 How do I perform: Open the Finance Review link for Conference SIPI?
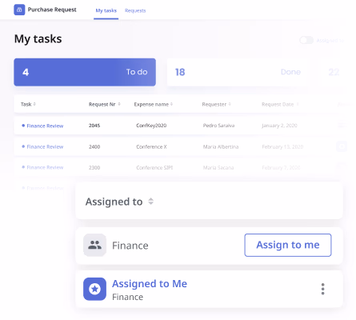[45, 167]
